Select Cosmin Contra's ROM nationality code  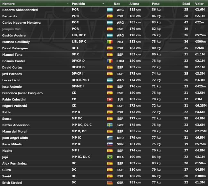[x=120, y=61]
